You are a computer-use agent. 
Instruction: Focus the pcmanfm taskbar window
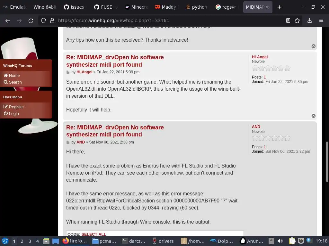105,241
